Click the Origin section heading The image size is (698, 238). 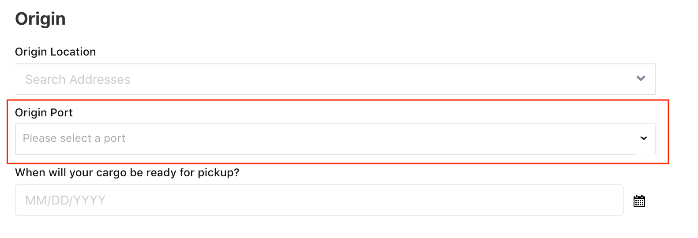(41, 19)
